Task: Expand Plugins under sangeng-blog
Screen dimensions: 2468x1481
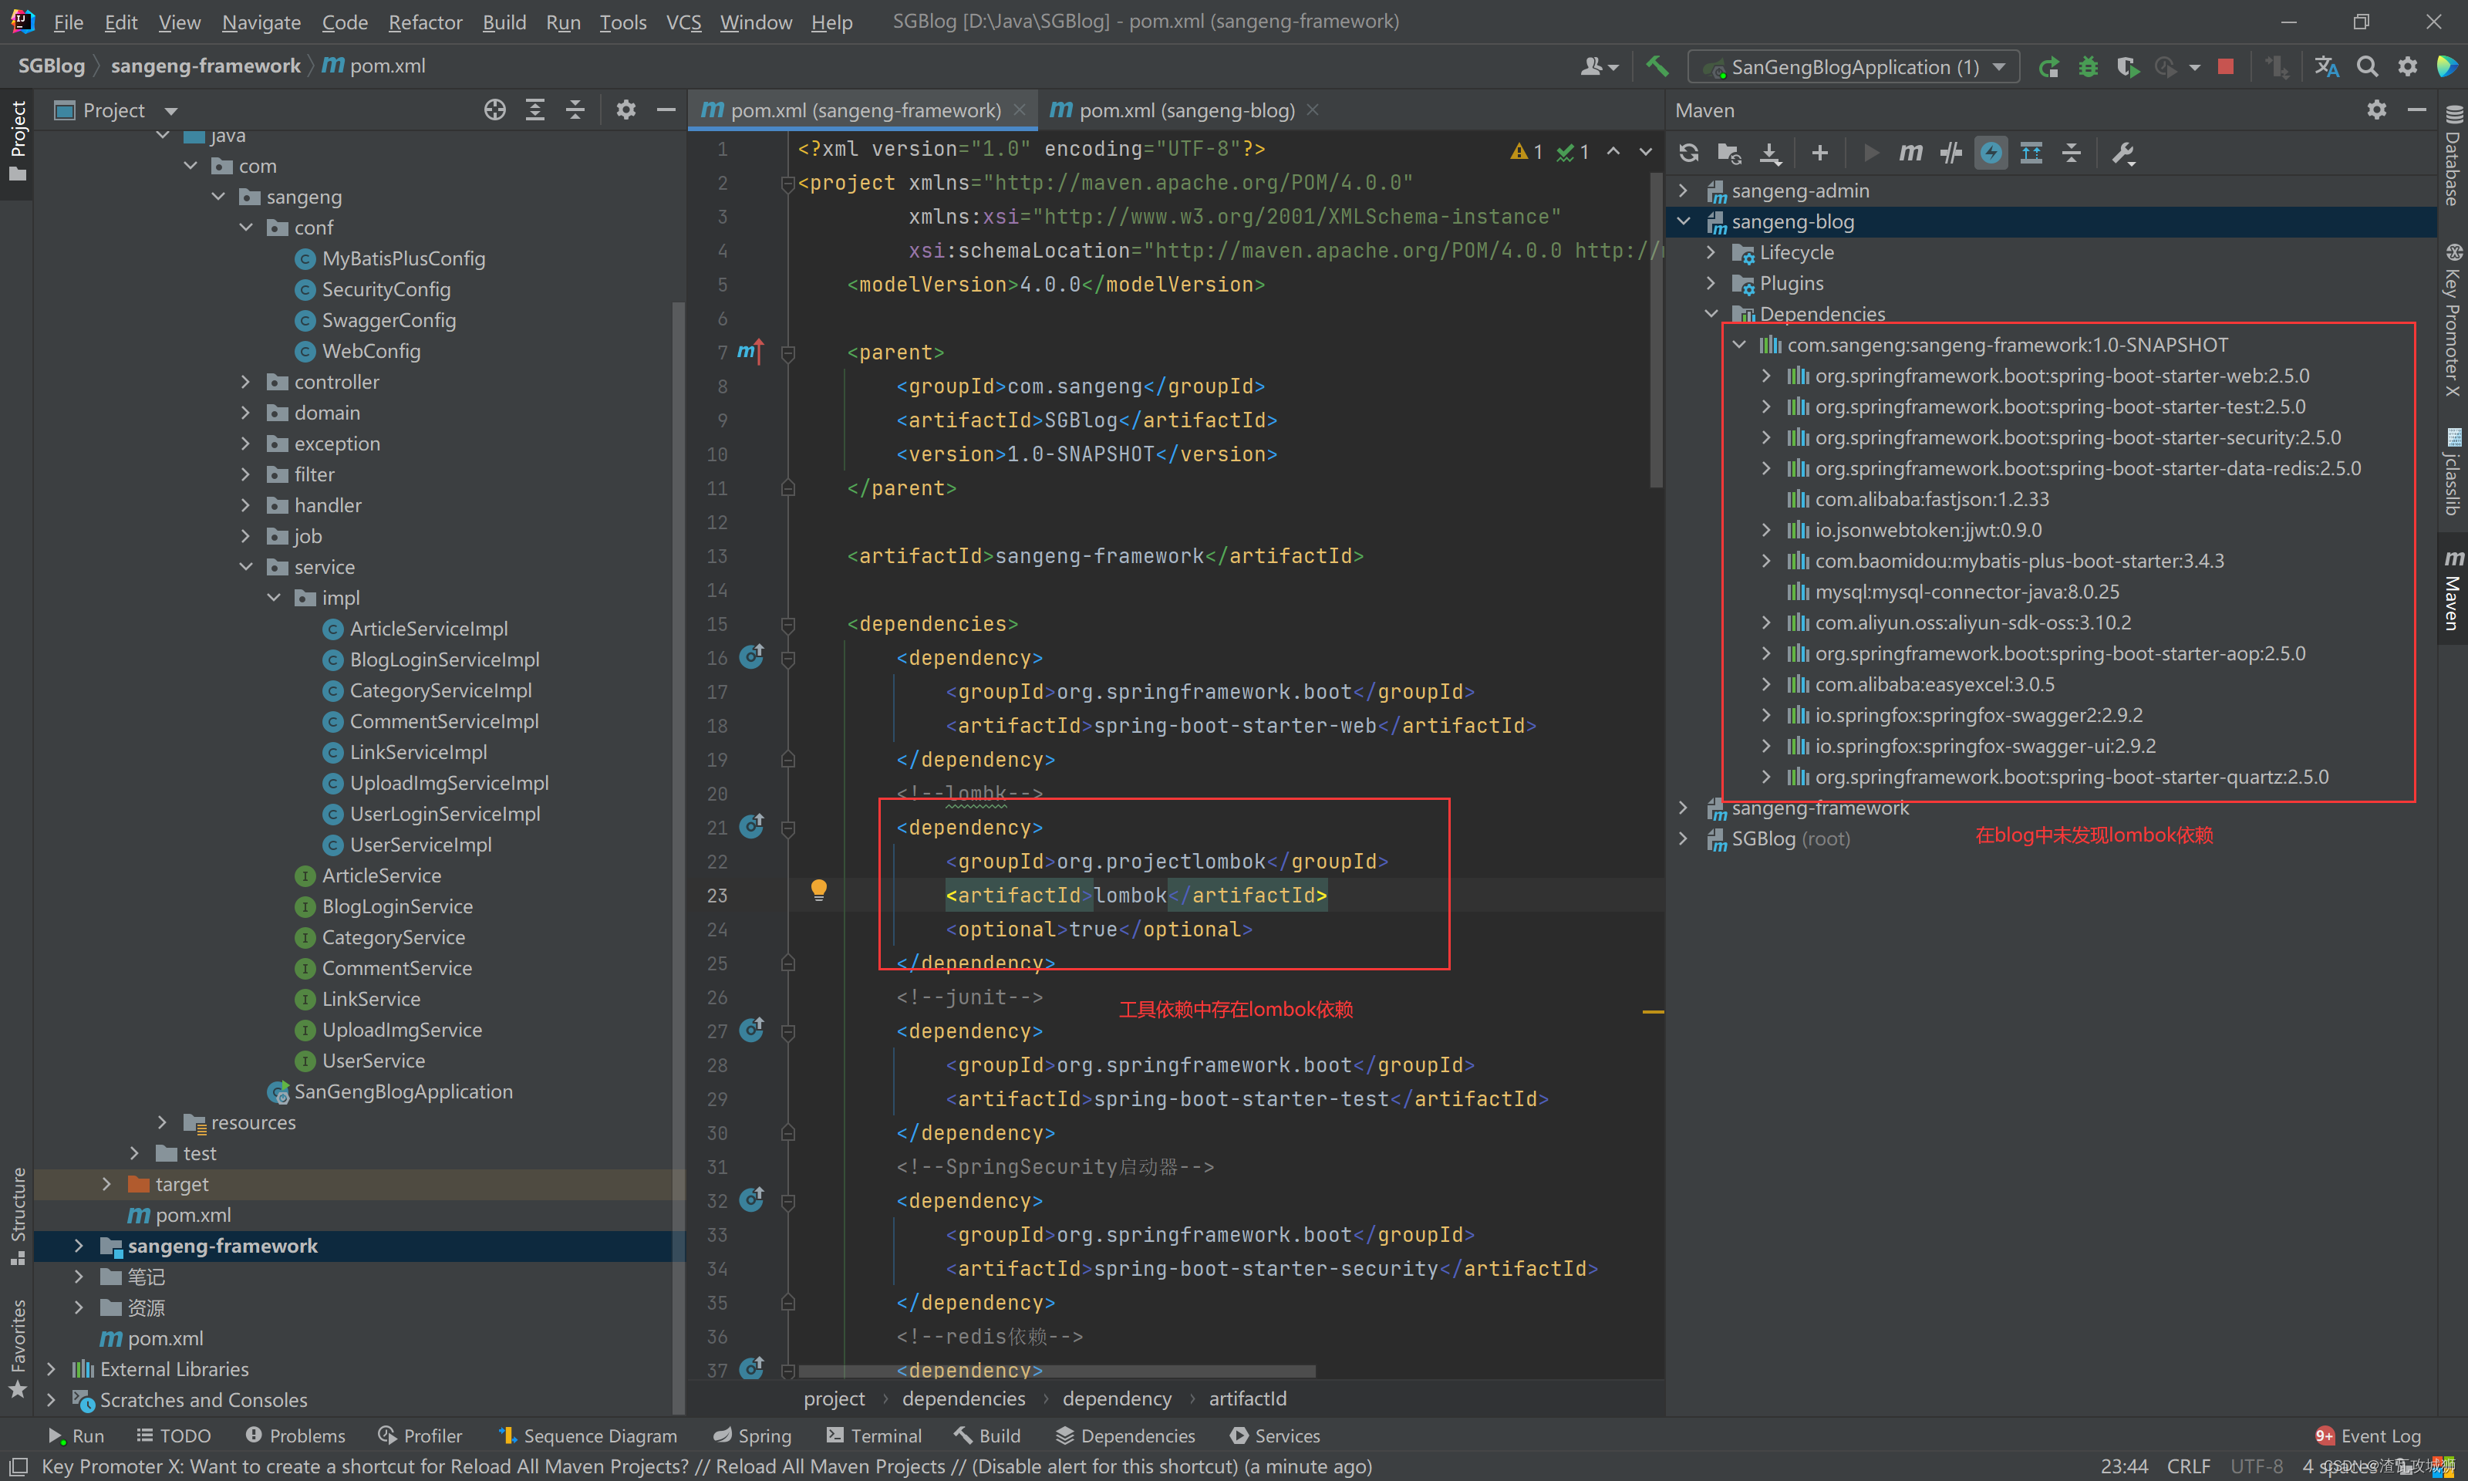Action: click(x=1711, y=282)
